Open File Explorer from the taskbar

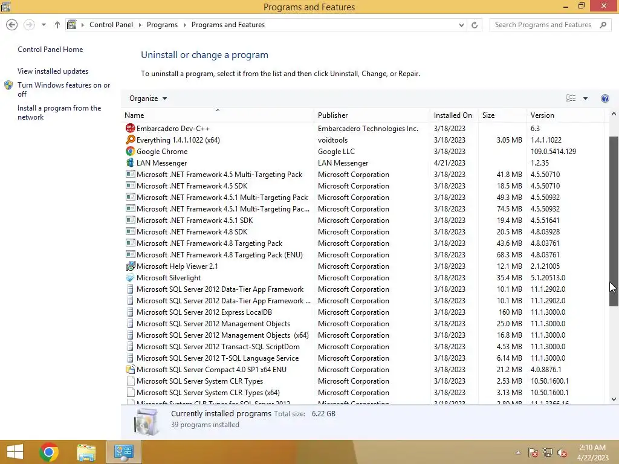coord(86,452)
